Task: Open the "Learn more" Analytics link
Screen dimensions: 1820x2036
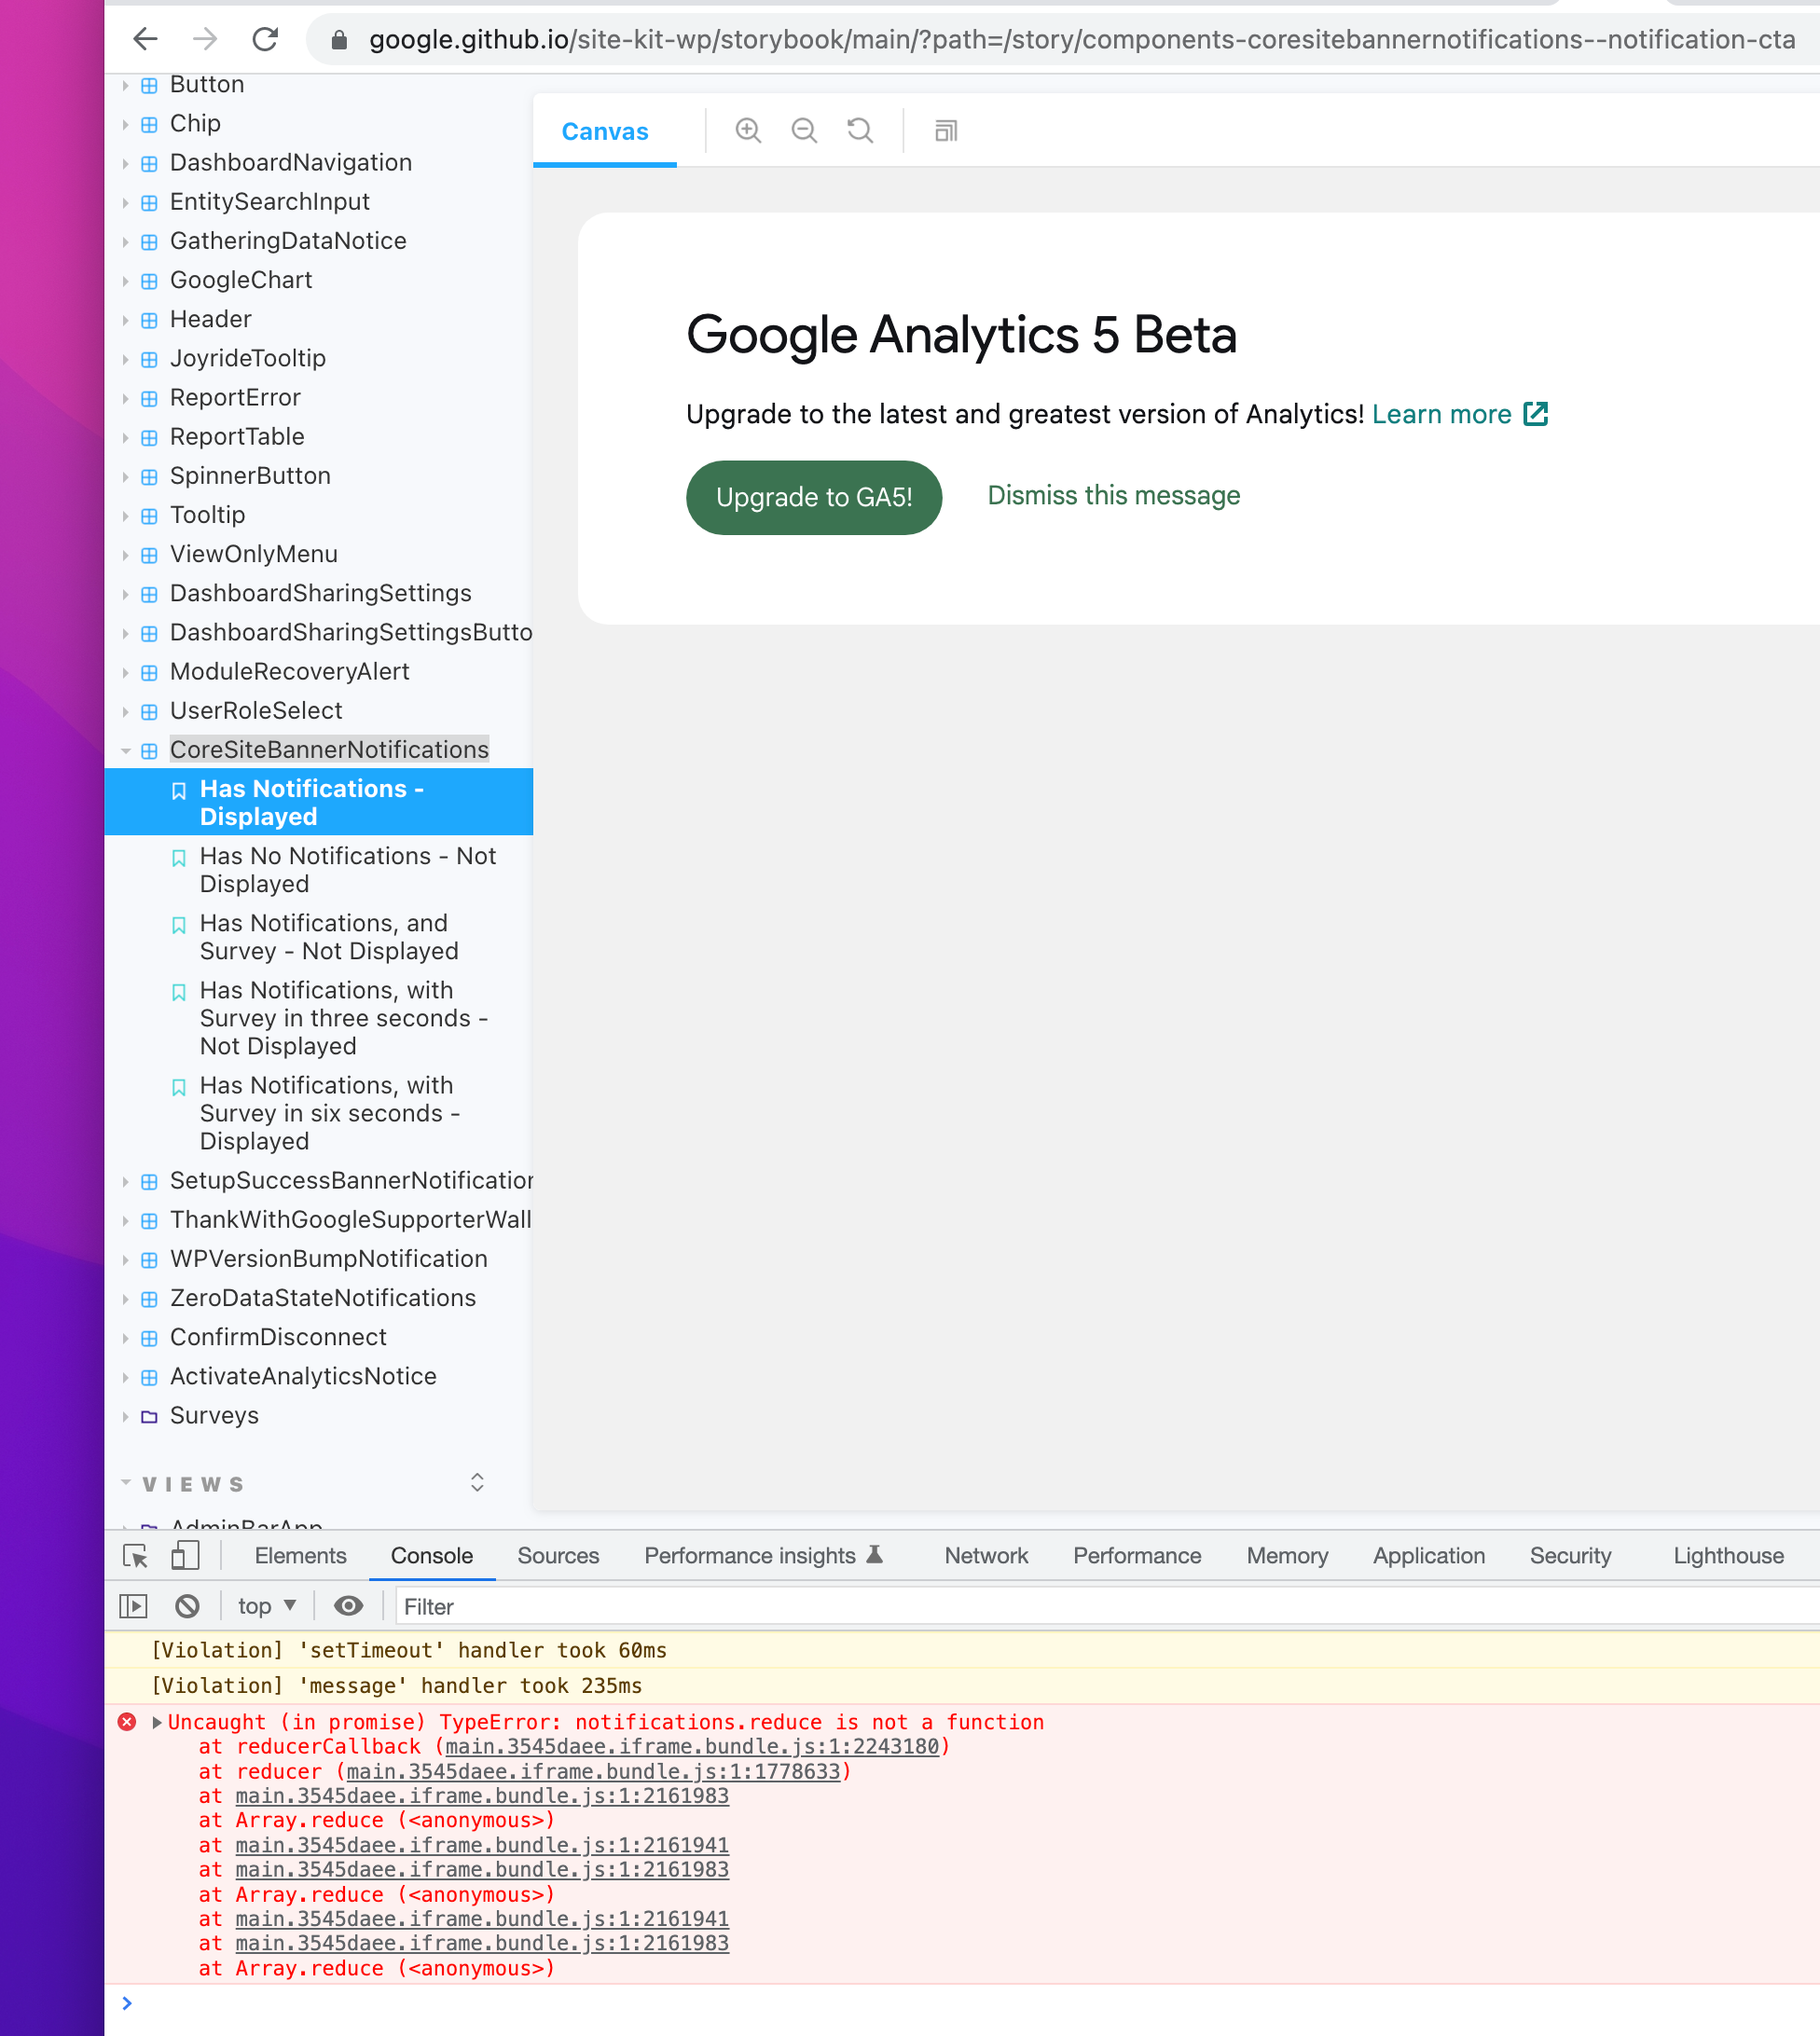Action: pos(1441,414)
